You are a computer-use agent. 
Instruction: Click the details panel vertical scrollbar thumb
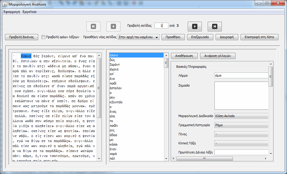[x=271, y=76]
